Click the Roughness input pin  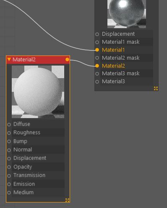click(9, 133)
